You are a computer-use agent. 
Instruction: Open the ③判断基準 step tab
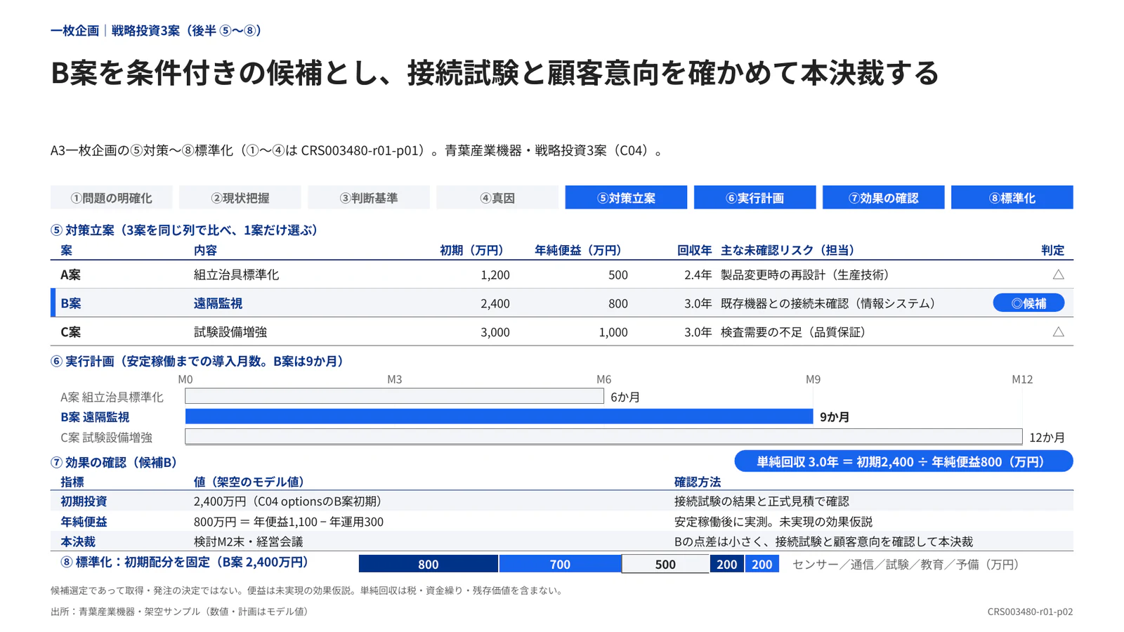[368, 197]
